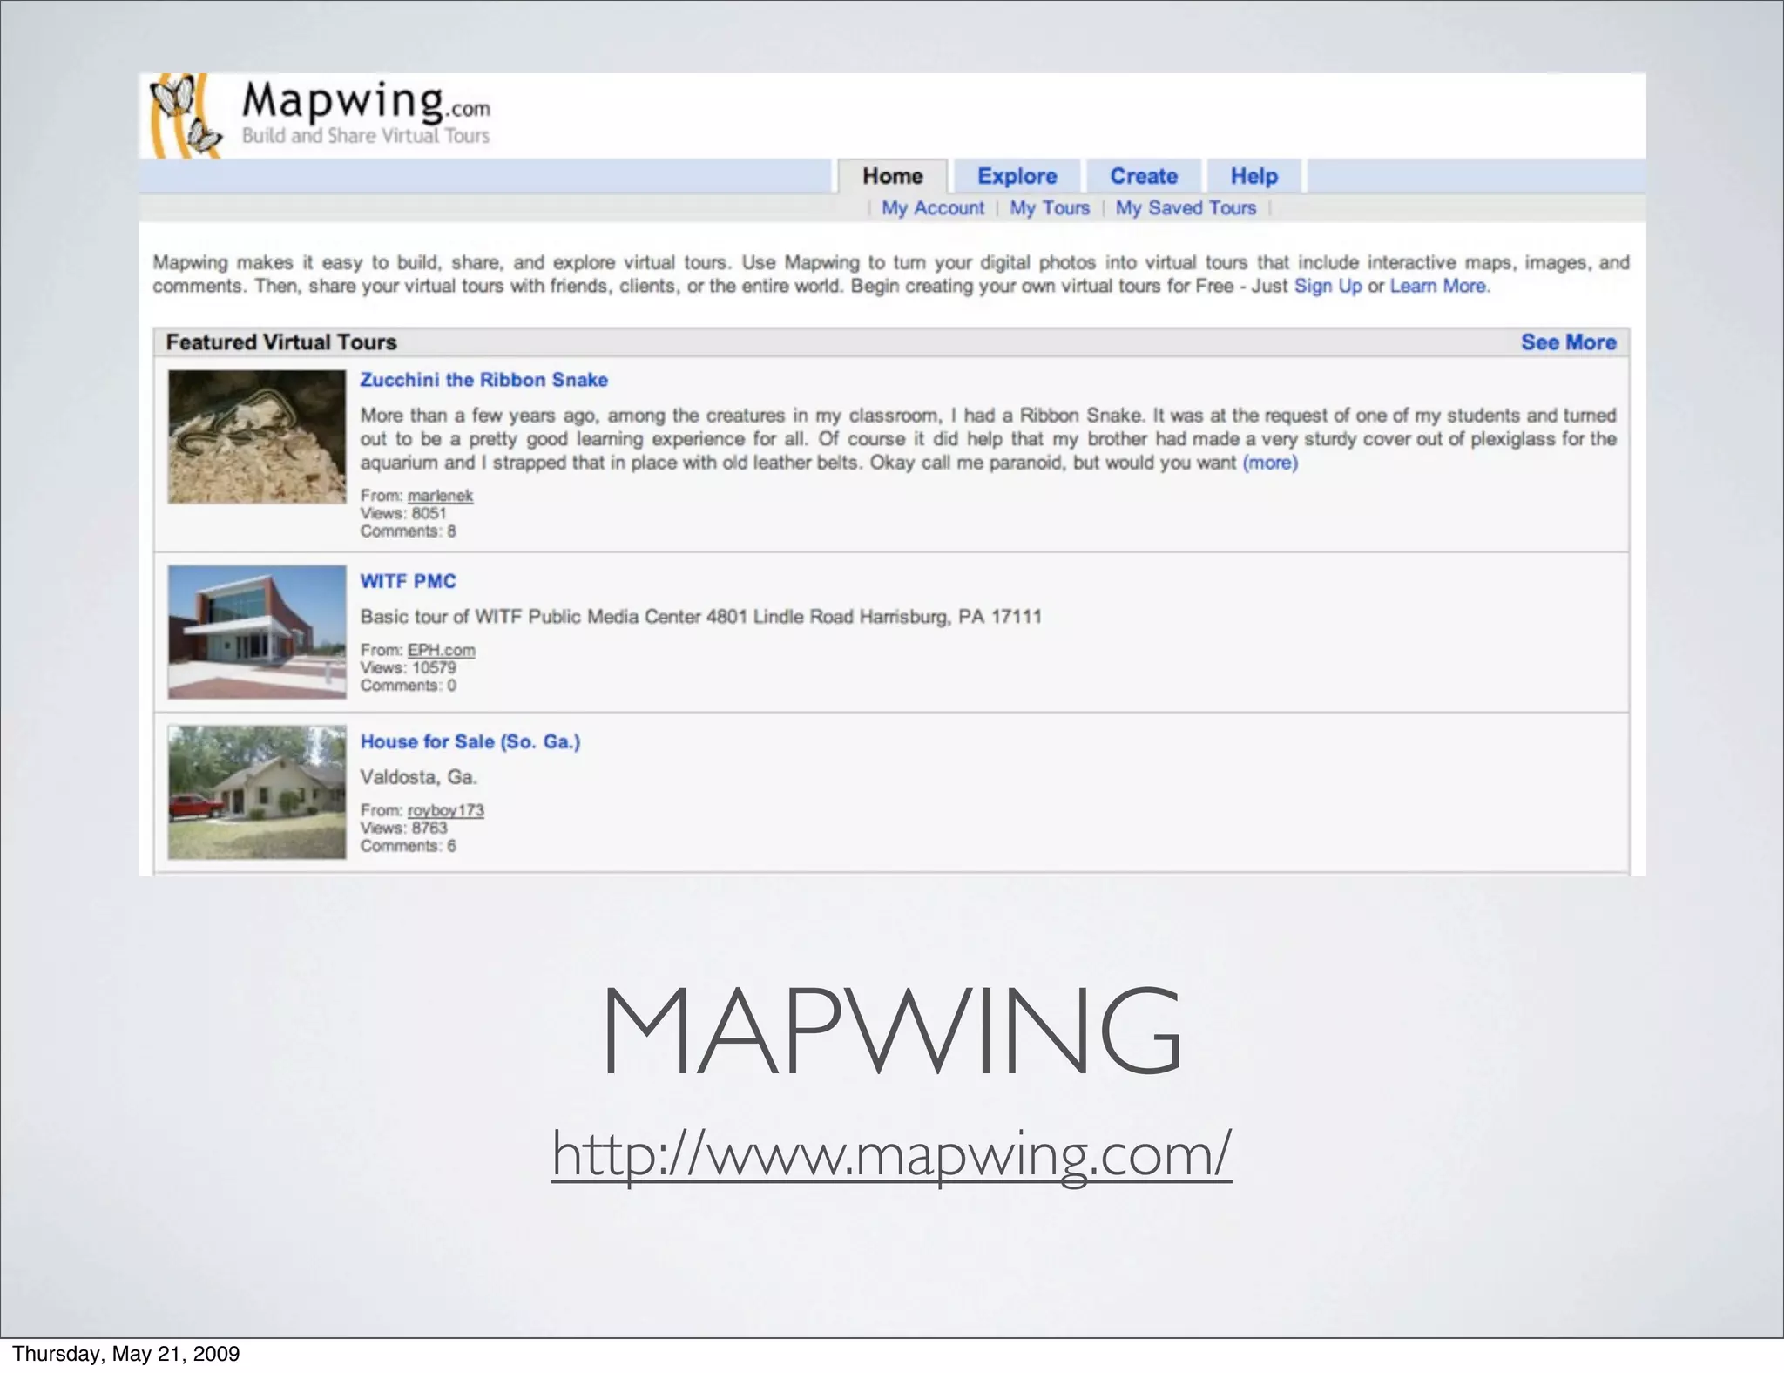Click 'Valdosta, Ga.' description text
Screen dimensions: 1784x1373
(x=418, y=777)
